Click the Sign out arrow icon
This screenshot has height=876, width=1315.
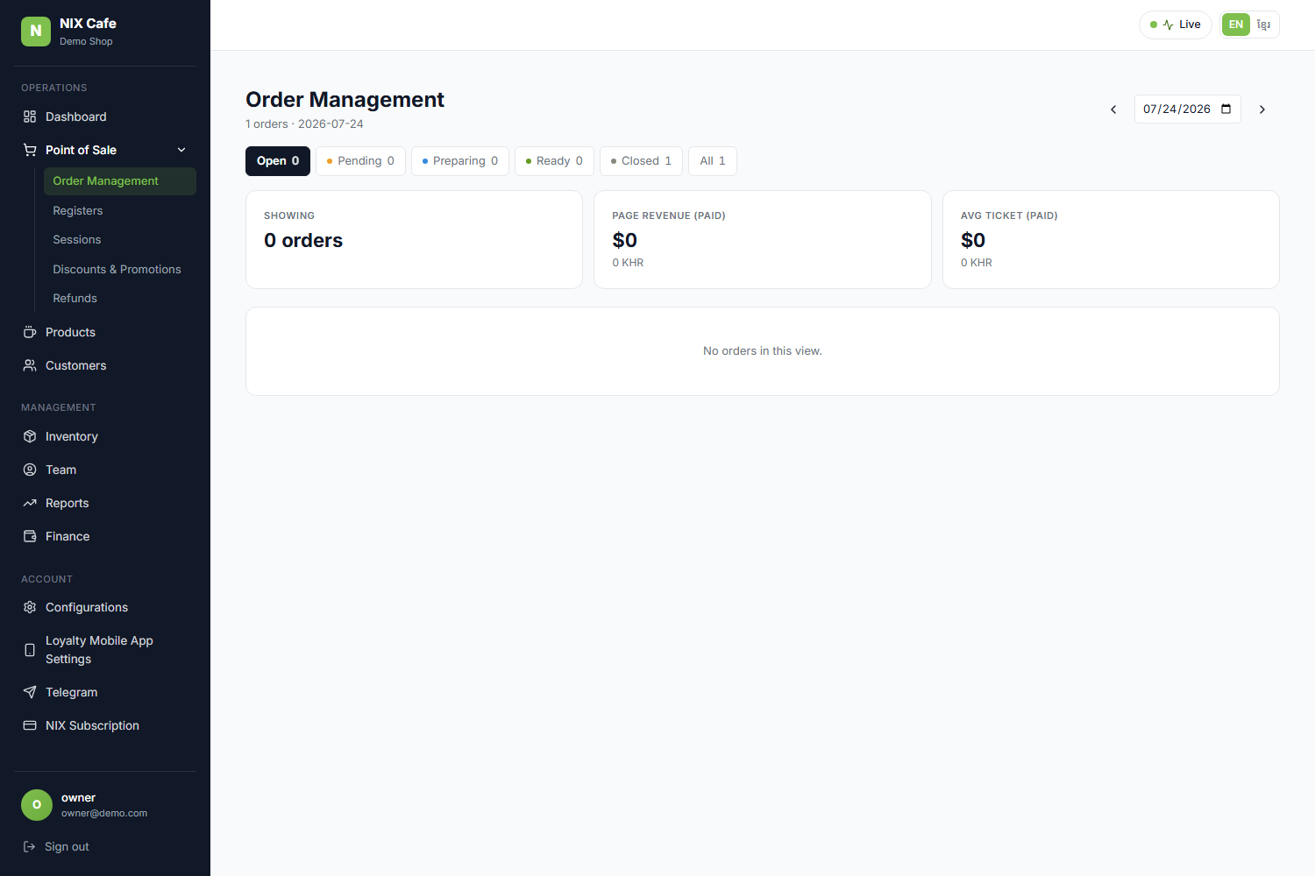[x=29, y=846]
